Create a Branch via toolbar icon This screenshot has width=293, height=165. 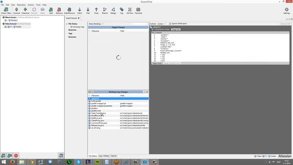pyautogui.click(x=105, y=11)
